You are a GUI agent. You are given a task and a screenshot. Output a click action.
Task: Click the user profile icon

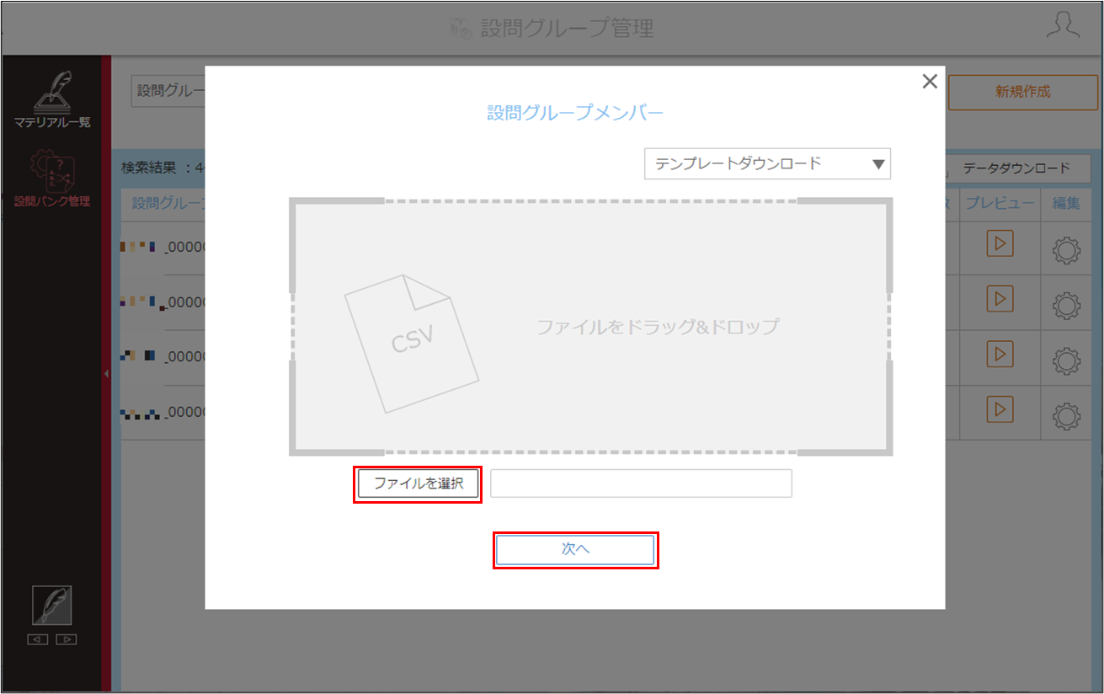1063,26
